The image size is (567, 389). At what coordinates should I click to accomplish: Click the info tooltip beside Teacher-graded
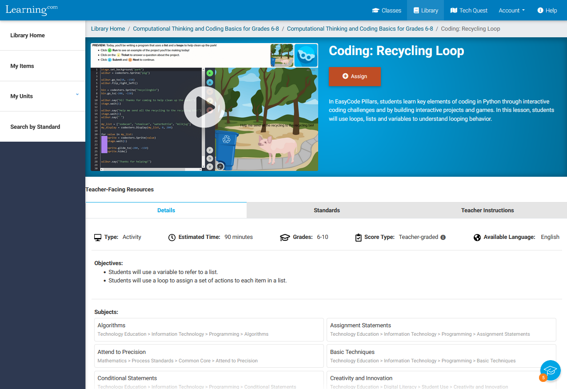(443, 237)
